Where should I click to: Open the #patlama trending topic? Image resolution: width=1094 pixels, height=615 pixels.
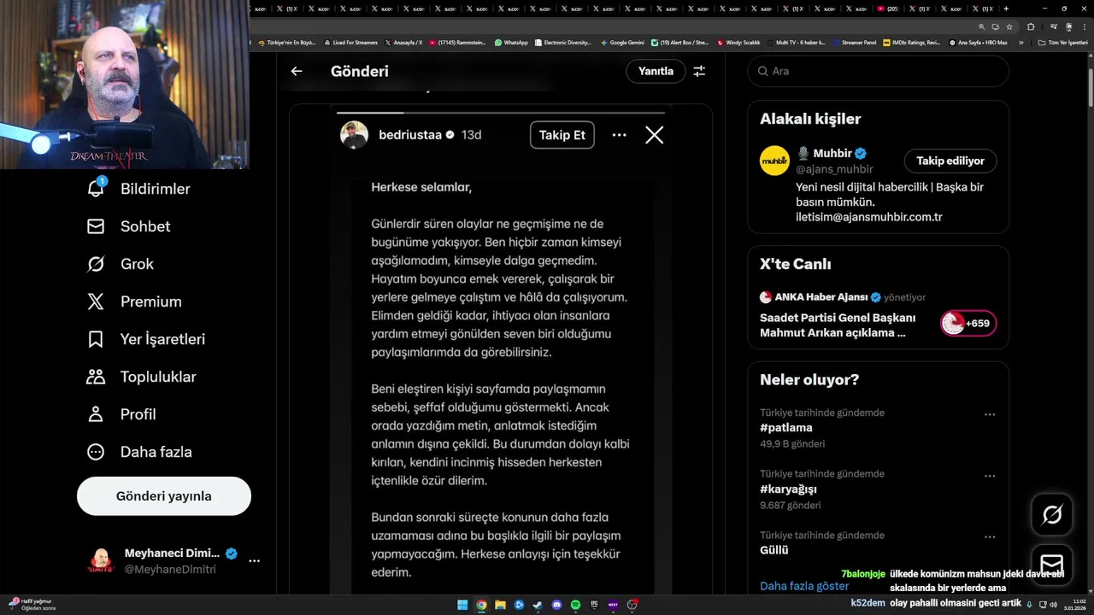(x=786, y=427)
